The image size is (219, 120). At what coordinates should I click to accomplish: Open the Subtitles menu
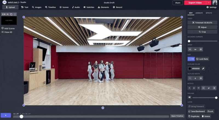click(89, 7)
